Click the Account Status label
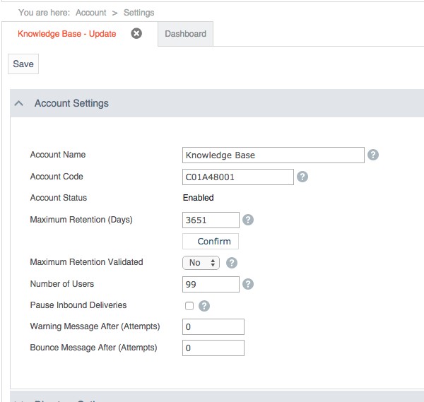The image size is (424, 402). coord(59,198)
